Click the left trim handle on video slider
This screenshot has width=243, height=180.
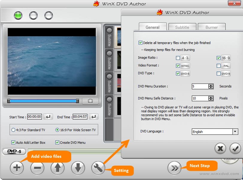(9, 101)
